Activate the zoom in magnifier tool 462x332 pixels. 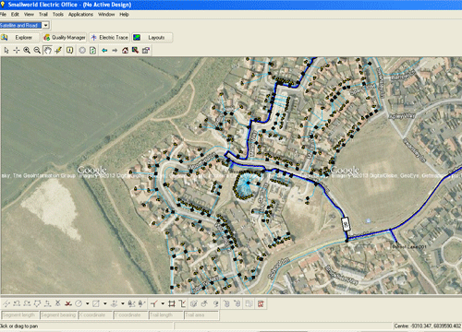[x=27, y=51]
